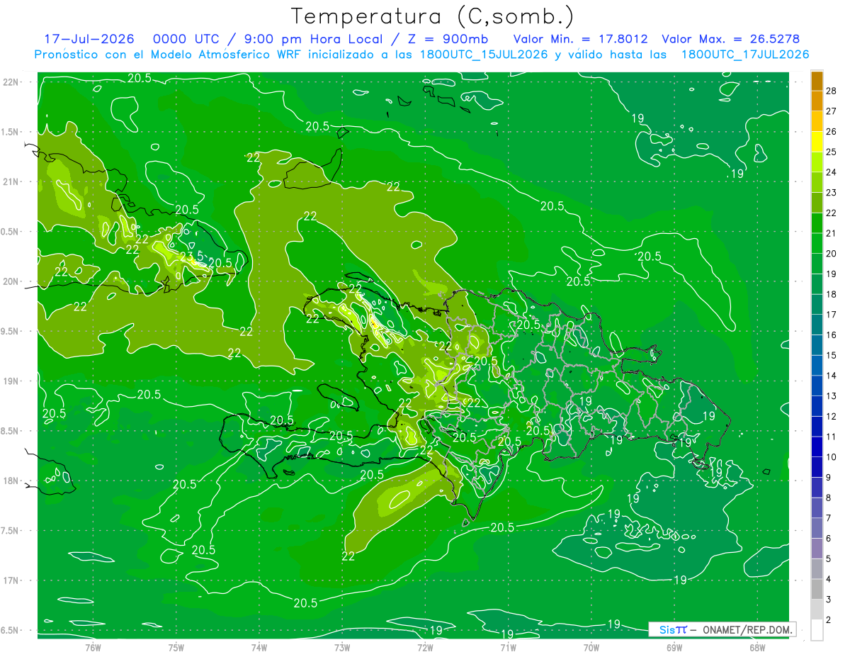Click the SisPi ONAMET/REP.DOM. logo box
The height and width of the screenshot is (657, 850).
click(x=721, y=629)
